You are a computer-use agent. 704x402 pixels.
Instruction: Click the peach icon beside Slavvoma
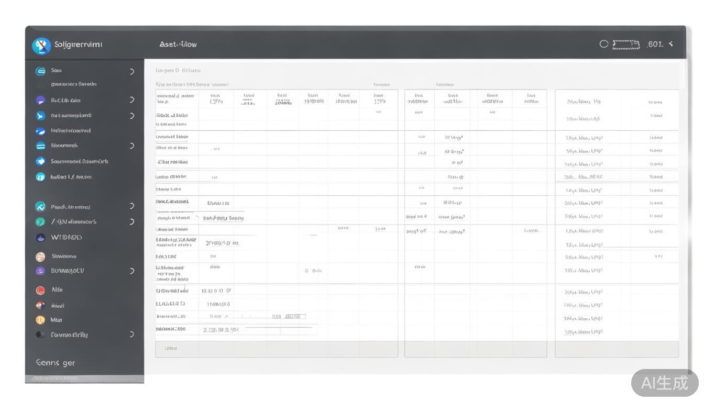(40, 256)
